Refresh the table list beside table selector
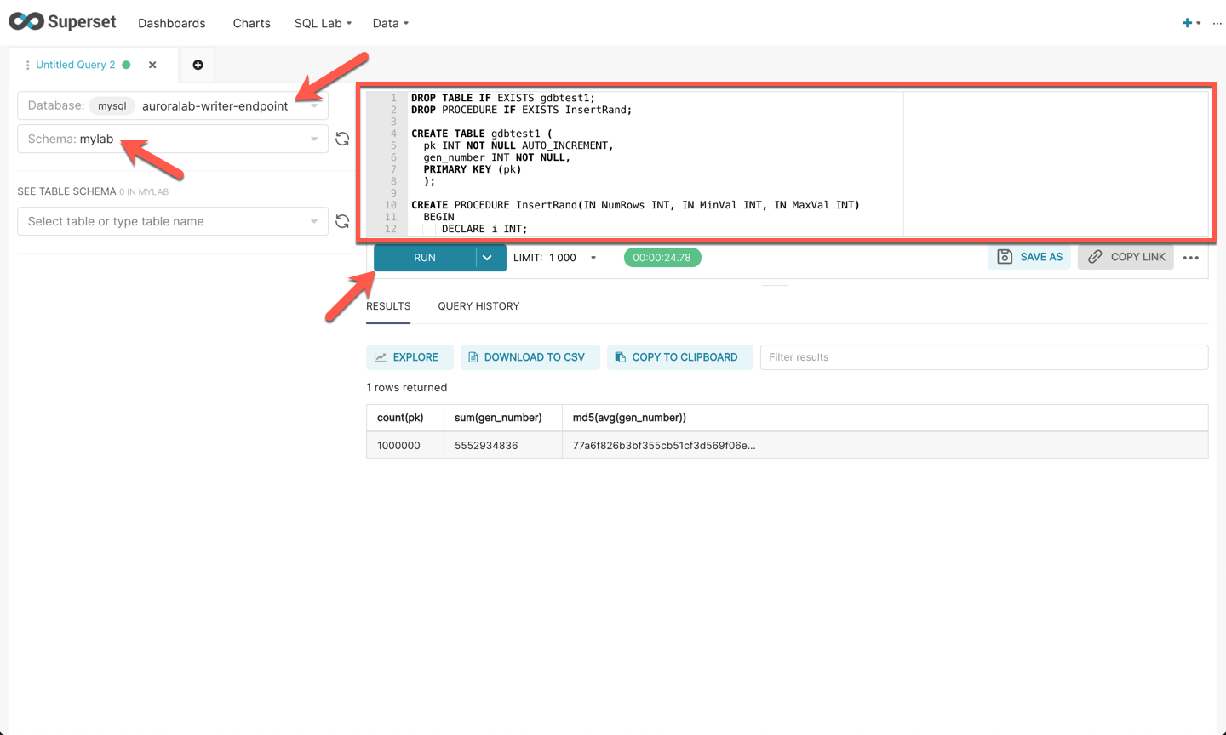1226x735 pixels. coord(342,221)
